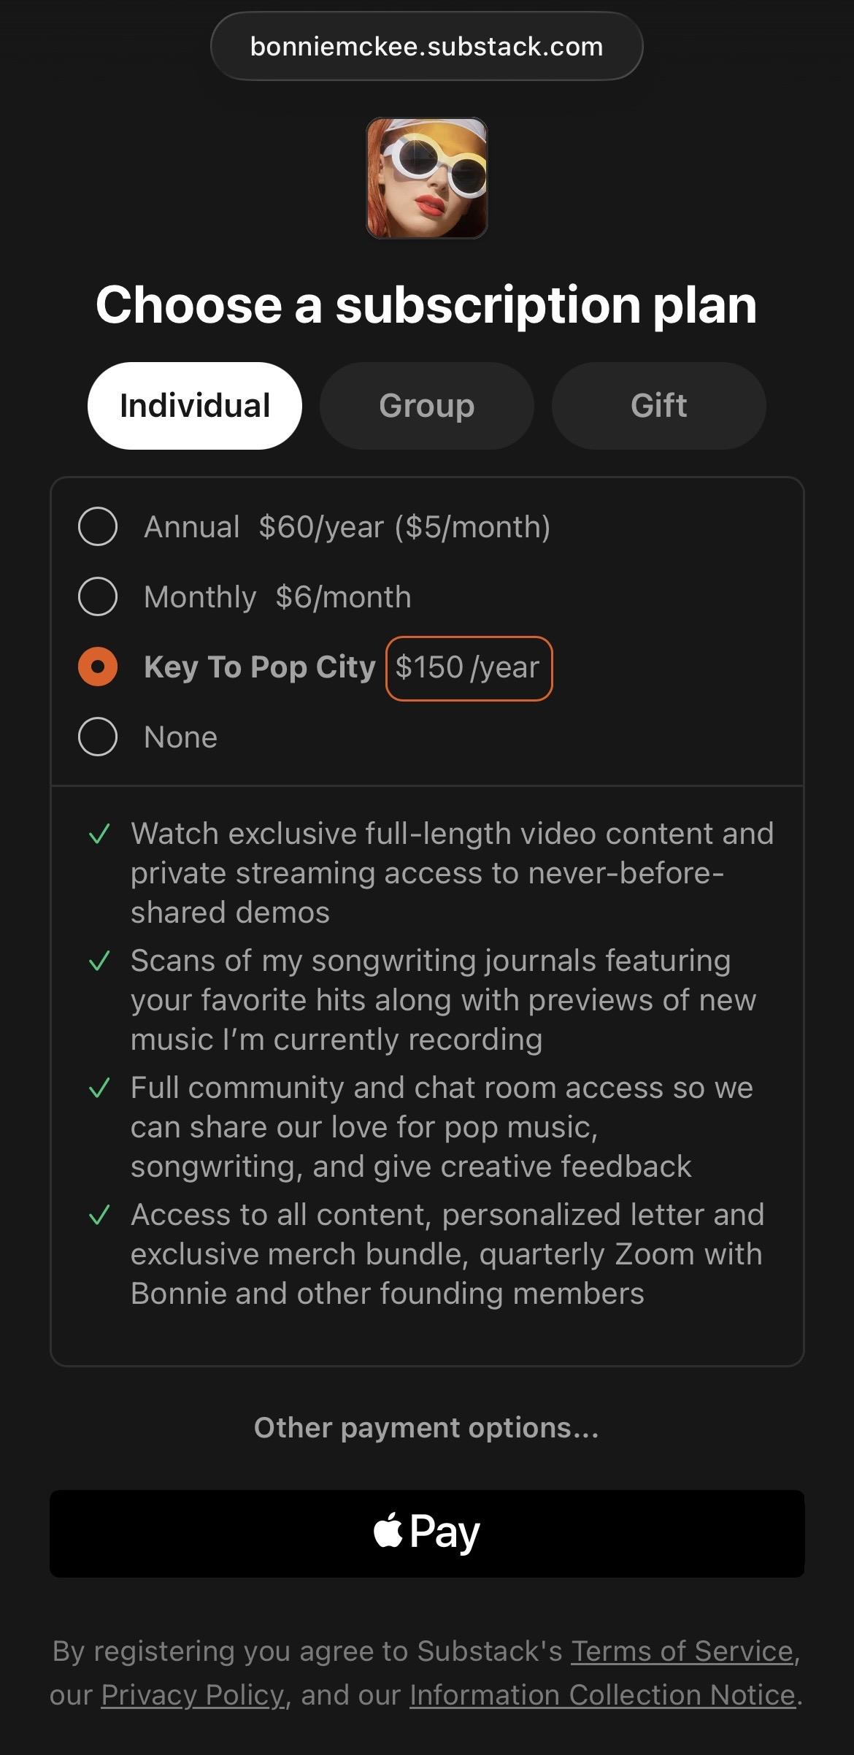Viewport: 854px width, 1755px height.
Task: Pay with the Apple Pay button
Action: (x=427, y=1533)
